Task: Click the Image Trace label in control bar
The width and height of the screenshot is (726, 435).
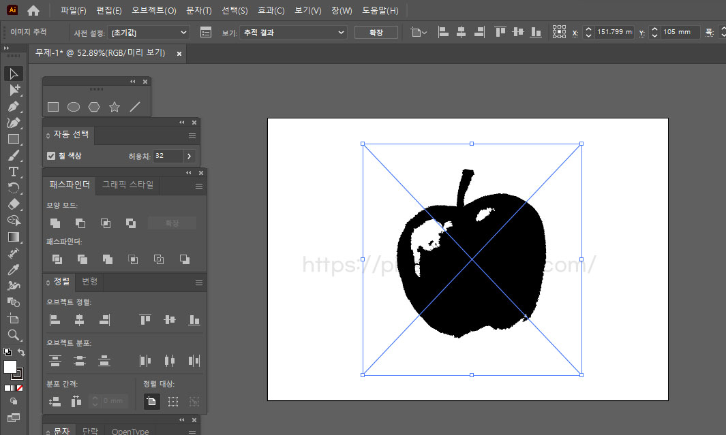Action: [x=28, y=31]
